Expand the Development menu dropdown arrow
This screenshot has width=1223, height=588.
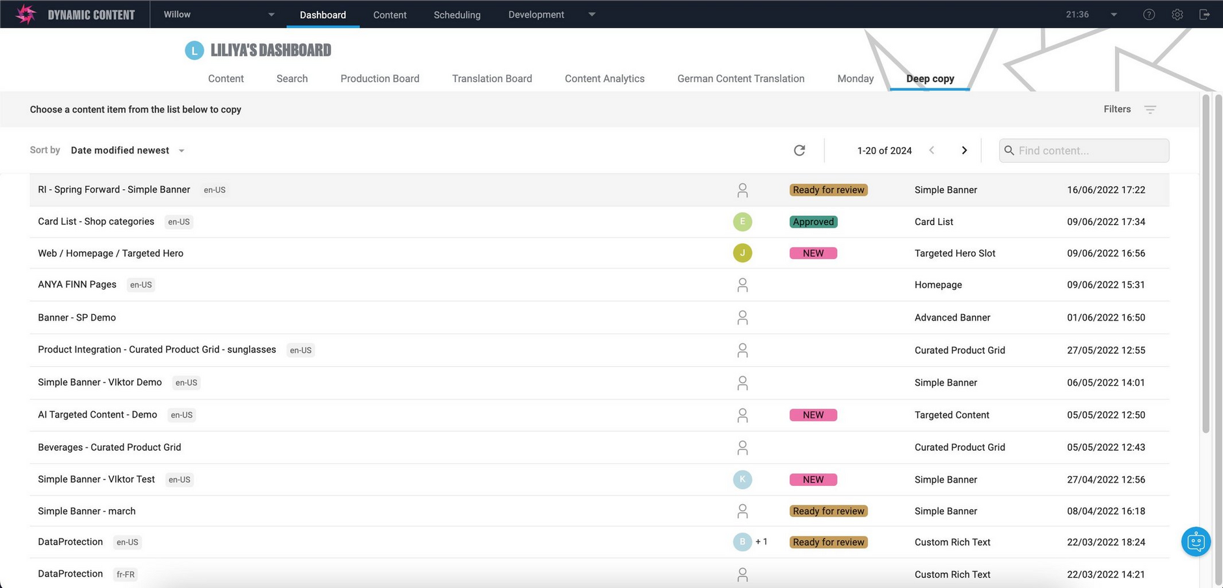pyautogui.click(x=591, y=14)
